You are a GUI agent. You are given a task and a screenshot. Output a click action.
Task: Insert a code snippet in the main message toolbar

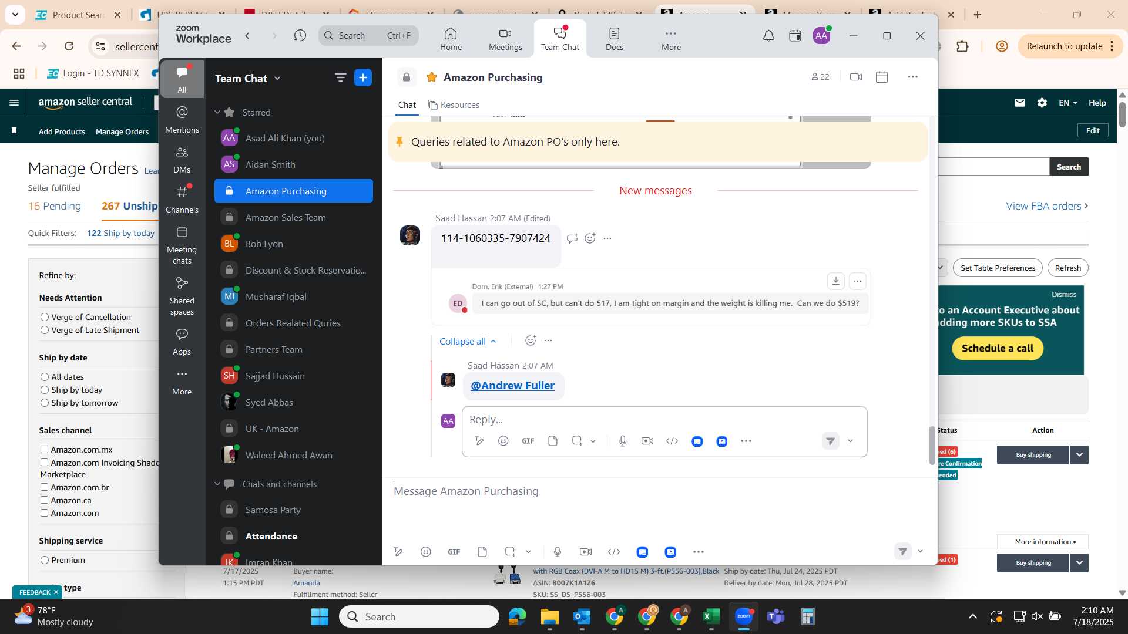(x=614, y=552)
